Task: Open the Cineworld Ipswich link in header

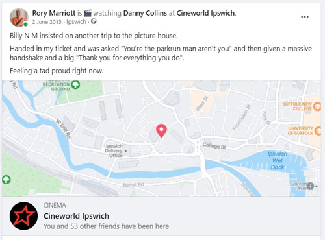Action: [x=205, y=13]
